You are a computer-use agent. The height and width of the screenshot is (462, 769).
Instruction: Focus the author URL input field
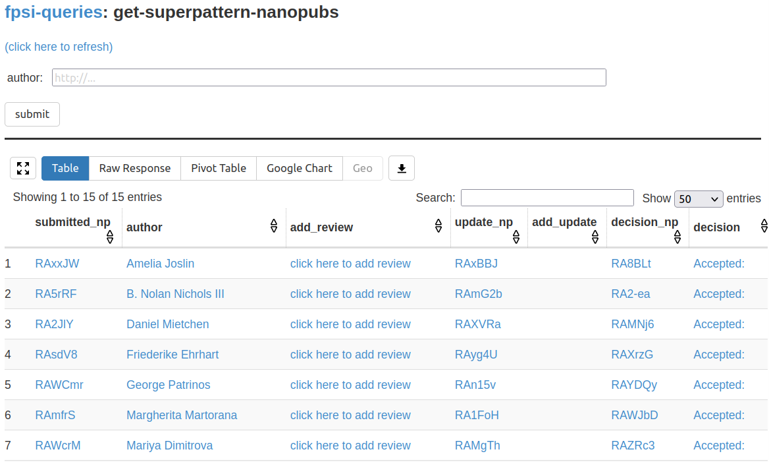point(329,78)
